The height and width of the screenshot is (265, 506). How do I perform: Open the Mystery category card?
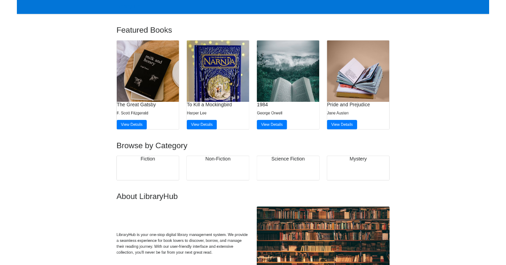358,168
